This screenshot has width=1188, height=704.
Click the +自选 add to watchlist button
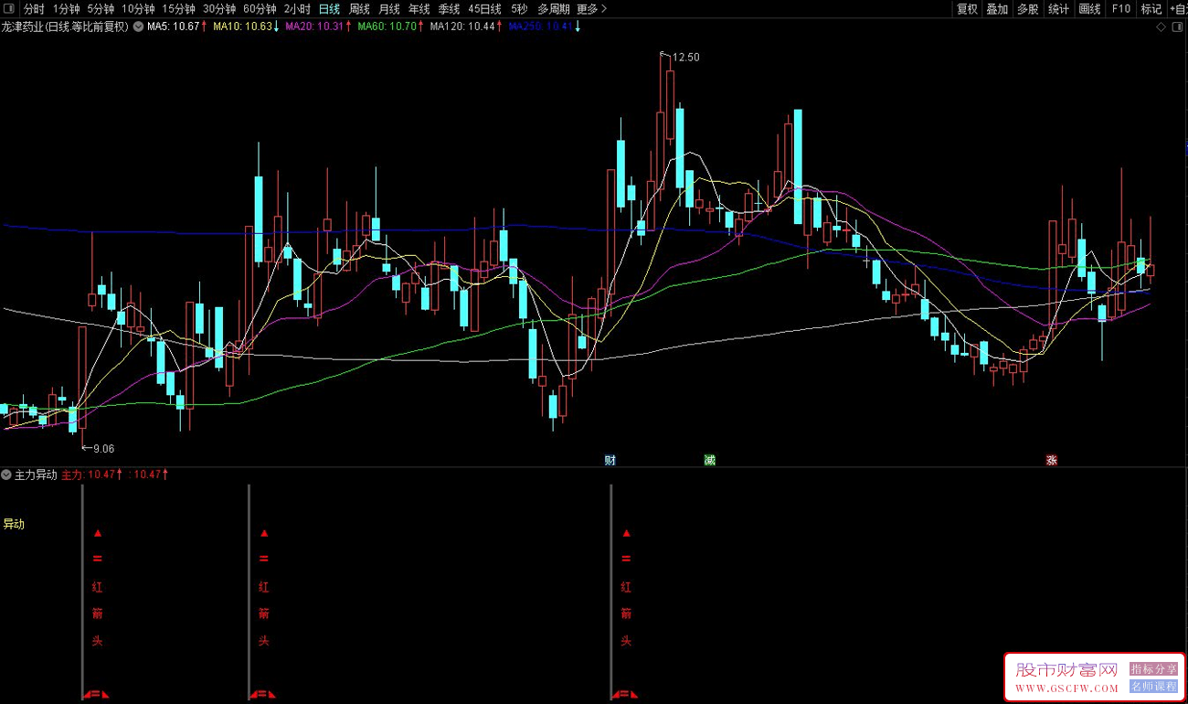(1177, 9)
